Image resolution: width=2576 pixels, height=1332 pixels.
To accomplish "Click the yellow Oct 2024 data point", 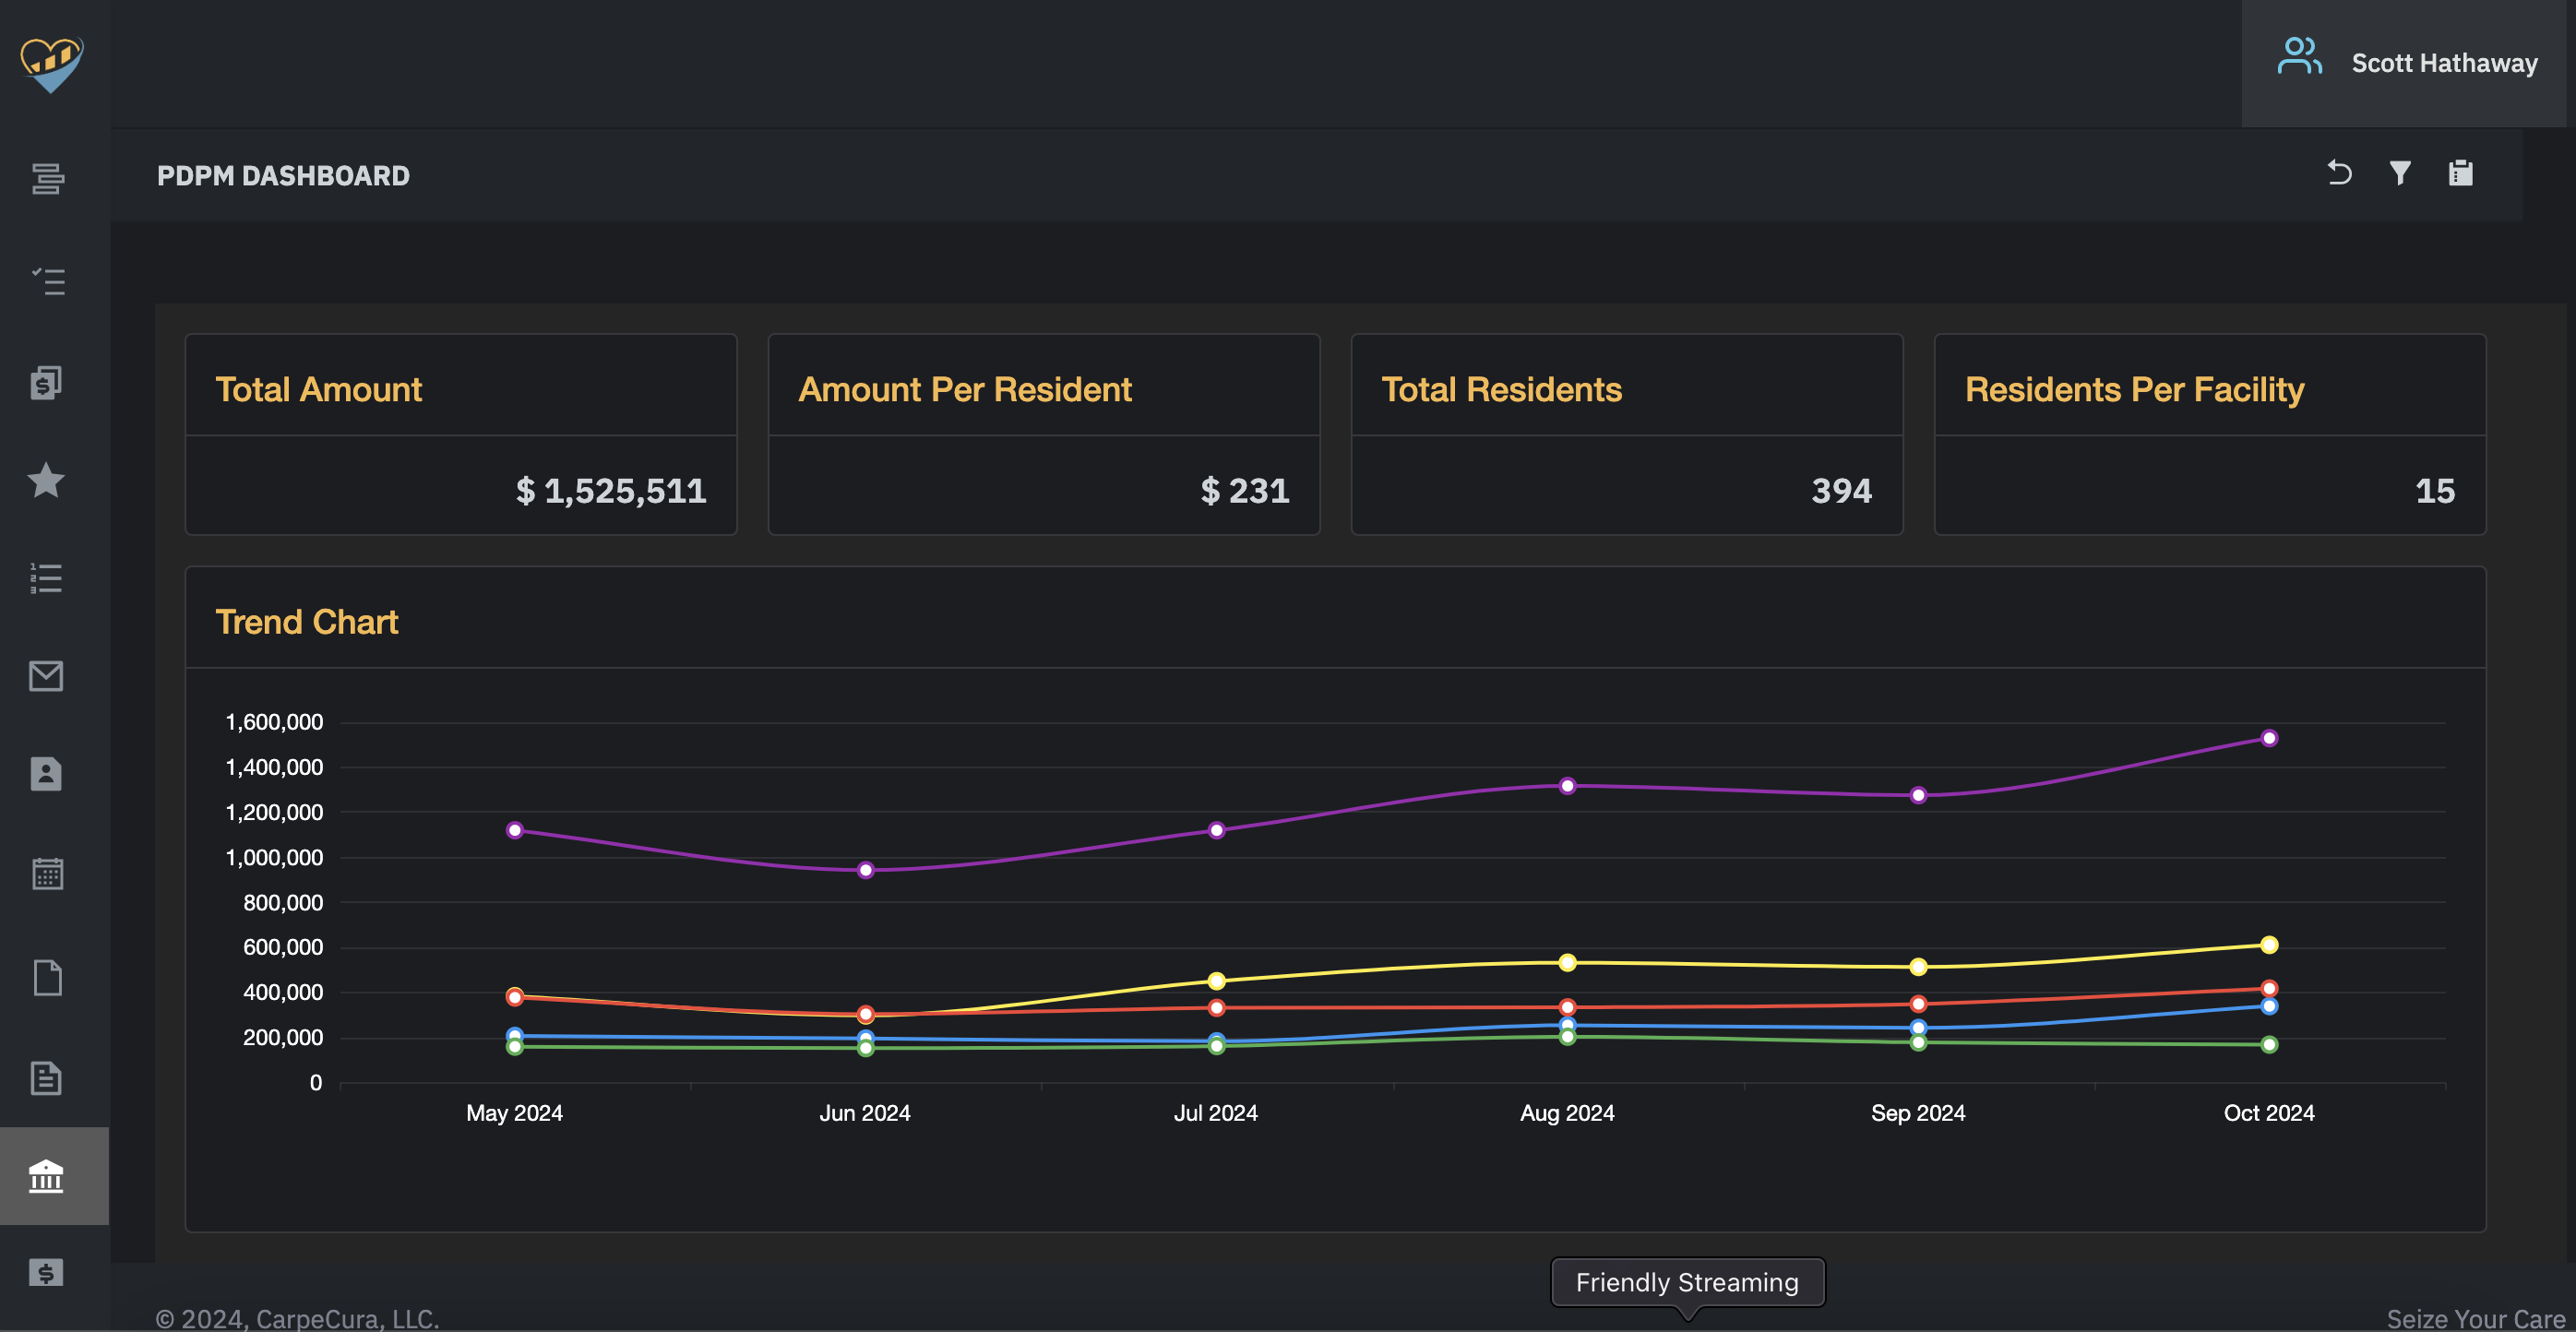I will (2269, 945).
